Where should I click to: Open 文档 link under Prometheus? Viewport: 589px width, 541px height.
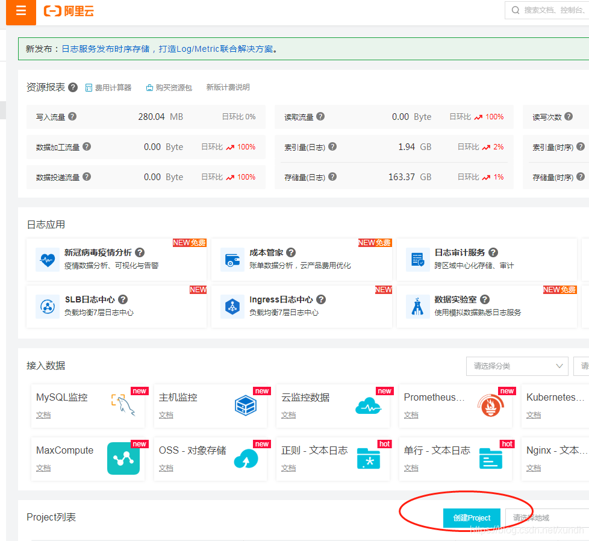[411, 415]
